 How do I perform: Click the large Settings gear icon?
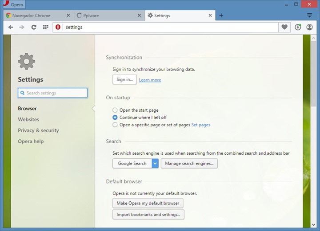27,62
